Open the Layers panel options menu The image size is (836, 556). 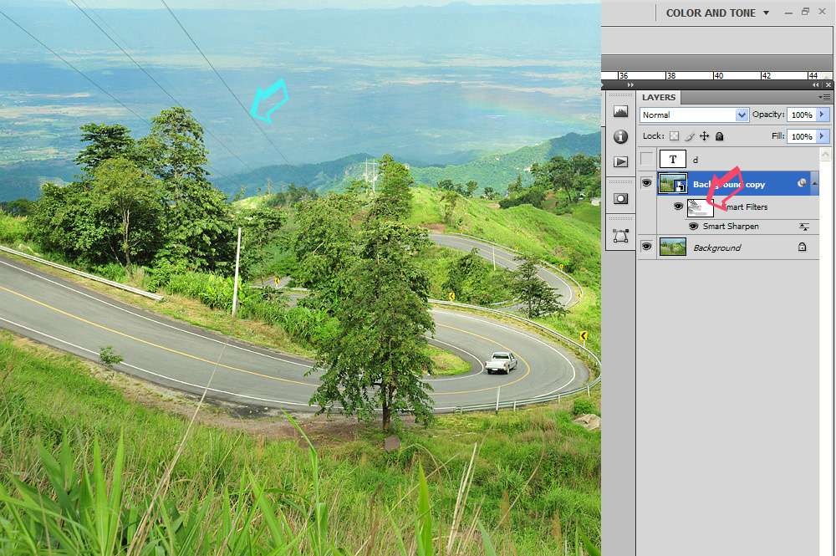pos(826,98)
